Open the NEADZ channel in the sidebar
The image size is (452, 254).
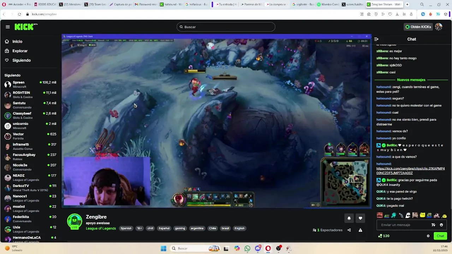[30, 177]
